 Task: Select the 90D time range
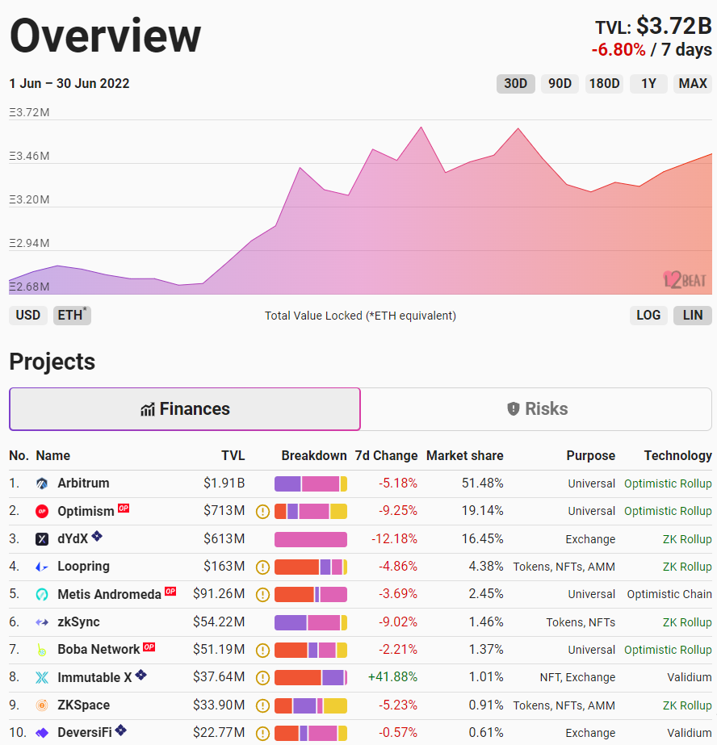click(x=560, y=83)
